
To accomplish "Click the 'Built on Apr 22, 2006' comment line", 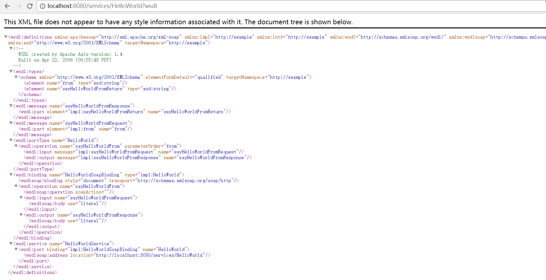I will (x=65, y=60).
